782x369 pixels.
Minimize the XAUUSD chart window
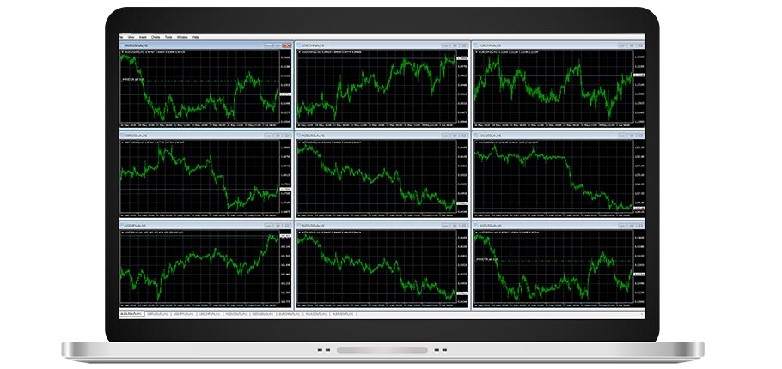coord(622,136)
